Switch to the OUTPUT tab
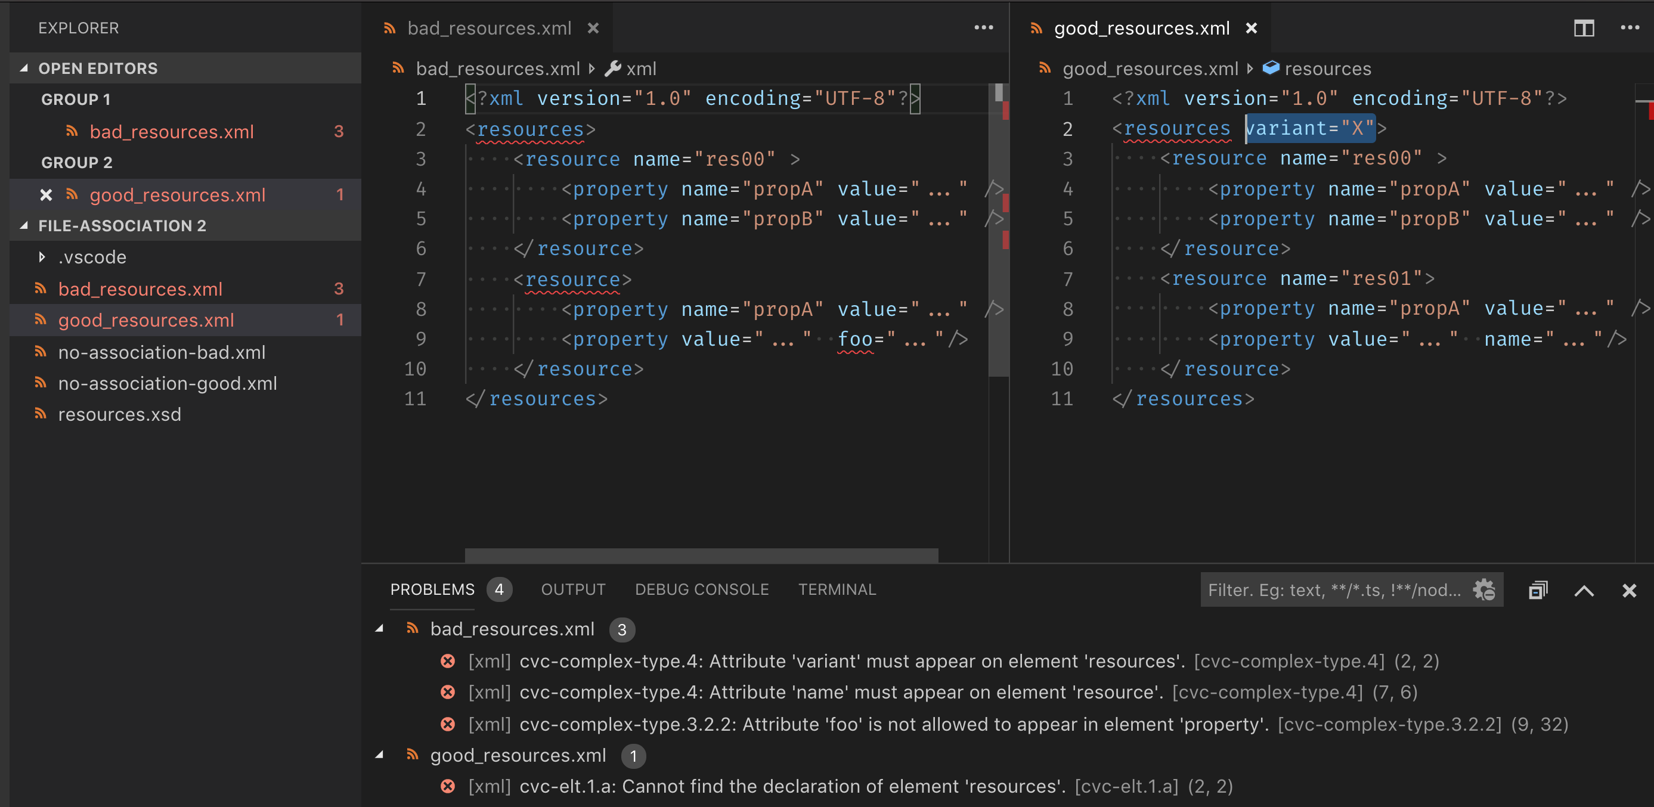1654x807 pixels. tap(573, 589)
